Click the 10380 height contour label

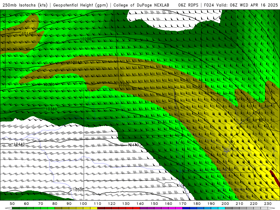click(x=51, y=109)
